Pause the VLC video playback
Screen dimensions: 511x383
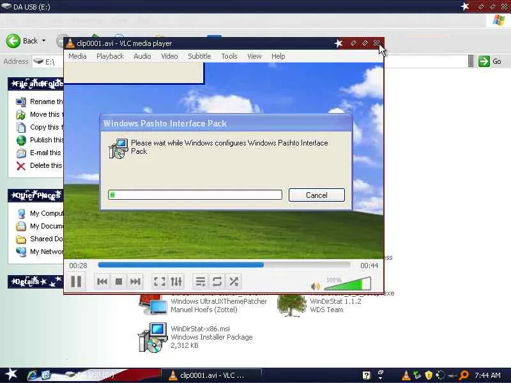(76, 282)
